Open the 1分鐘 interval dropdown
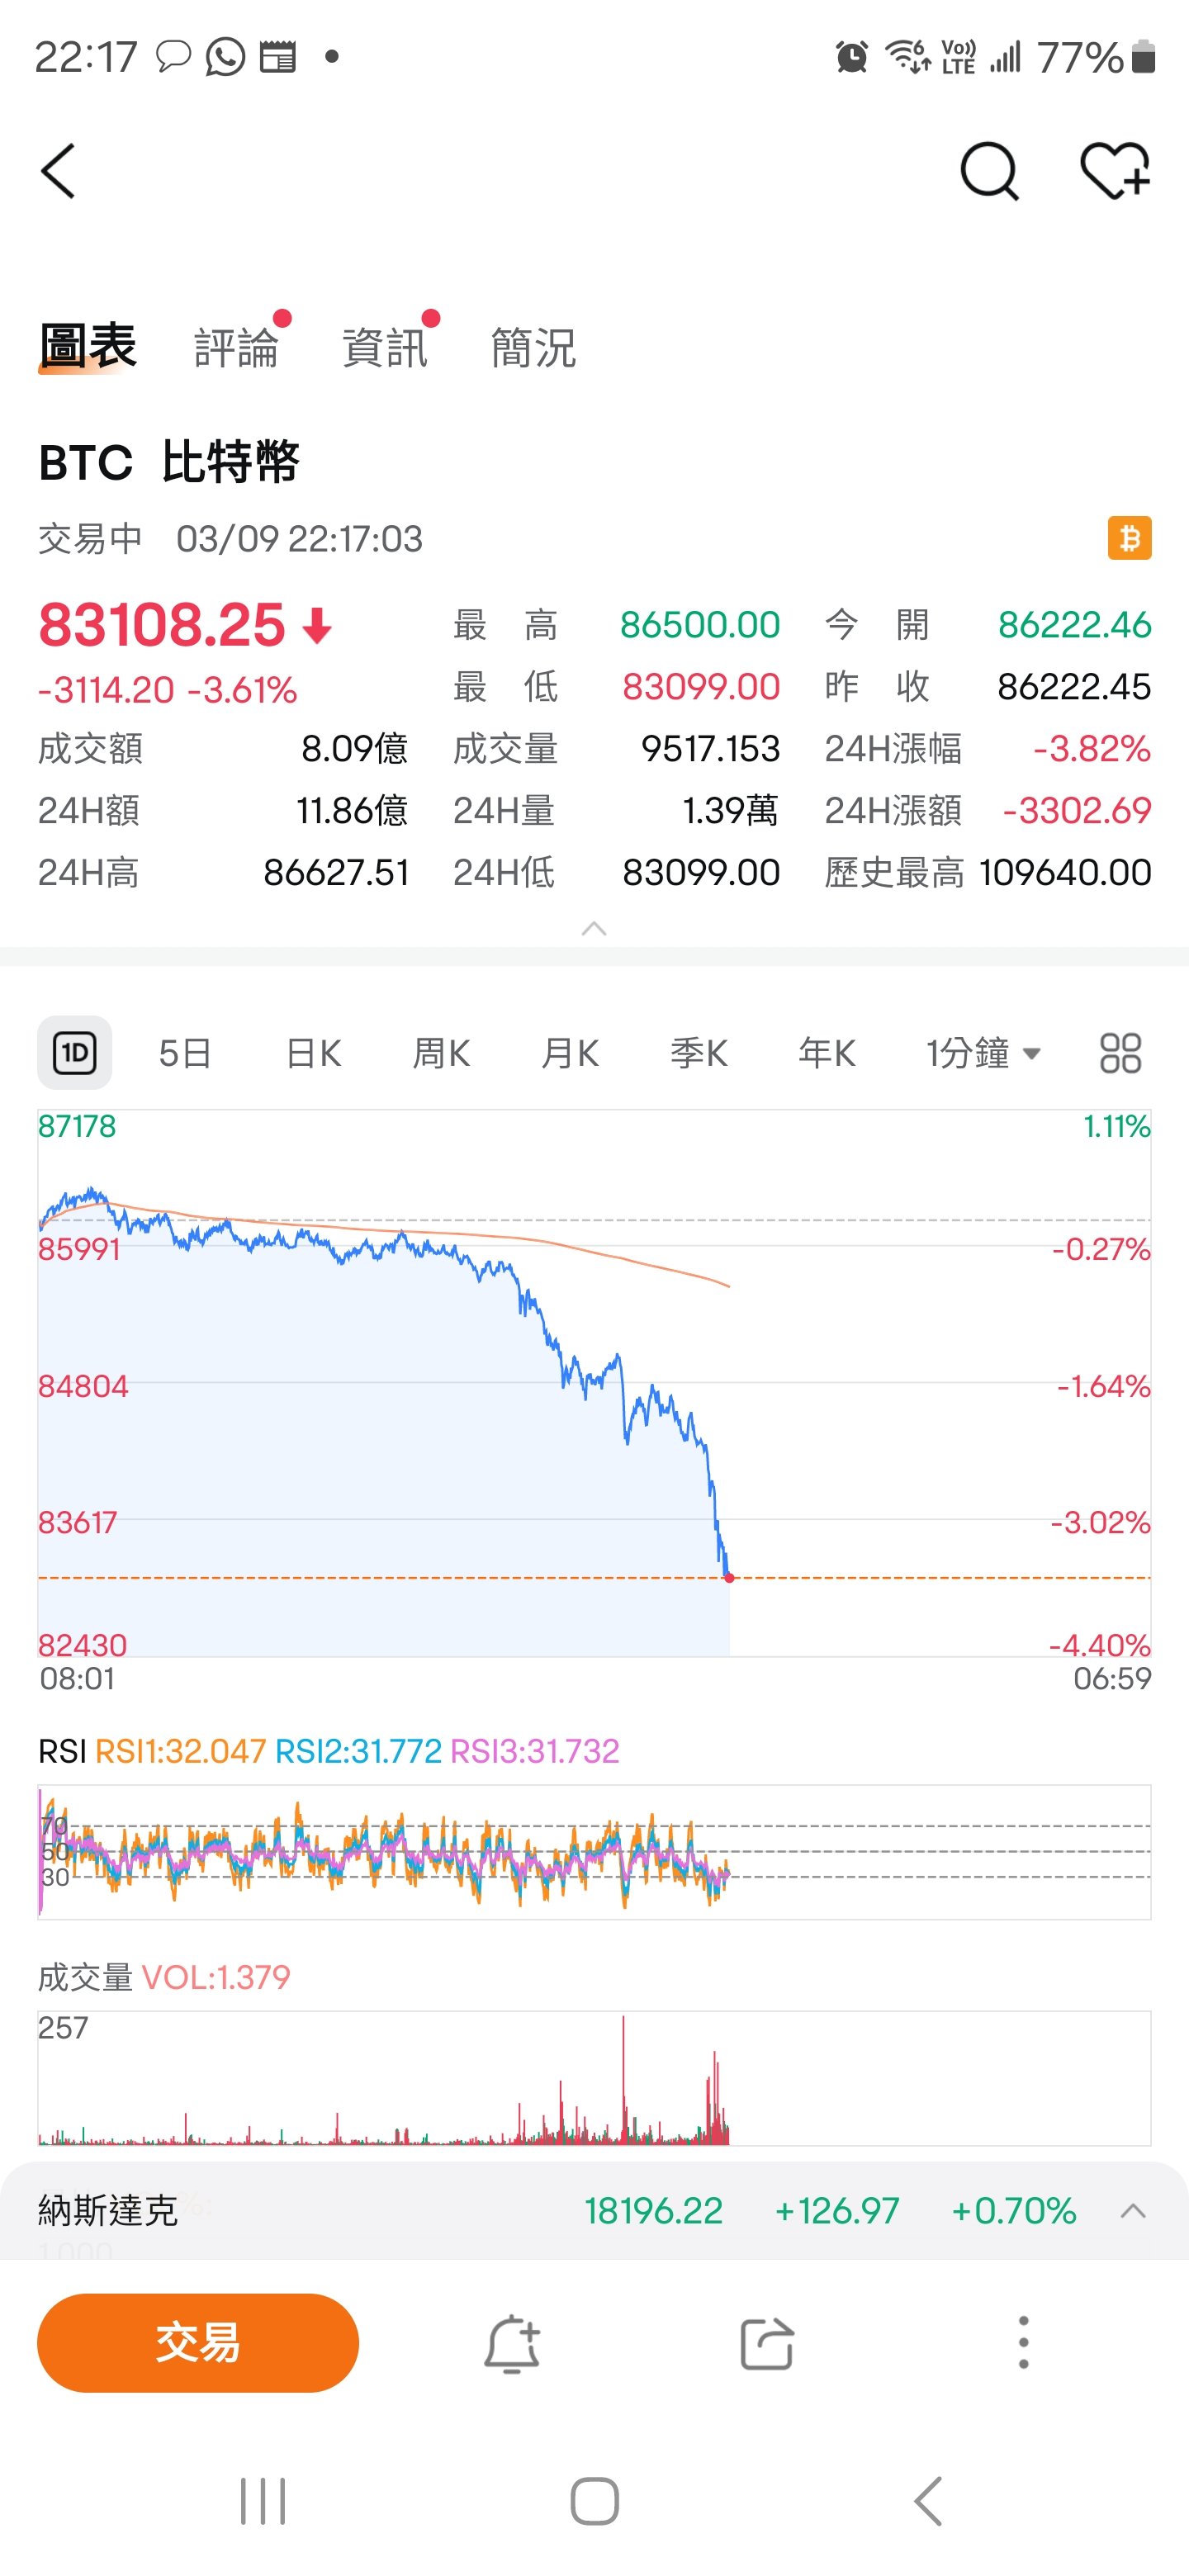The width and height of the screenshot is (1189, 2576). (x=983, y=1053)
